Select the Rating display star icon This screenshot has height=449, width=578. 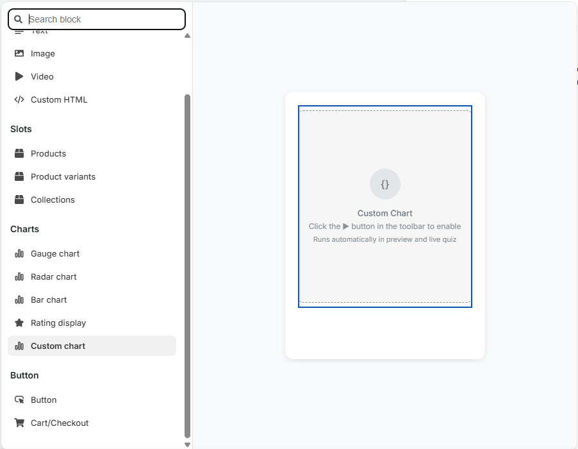coord(19,323)
